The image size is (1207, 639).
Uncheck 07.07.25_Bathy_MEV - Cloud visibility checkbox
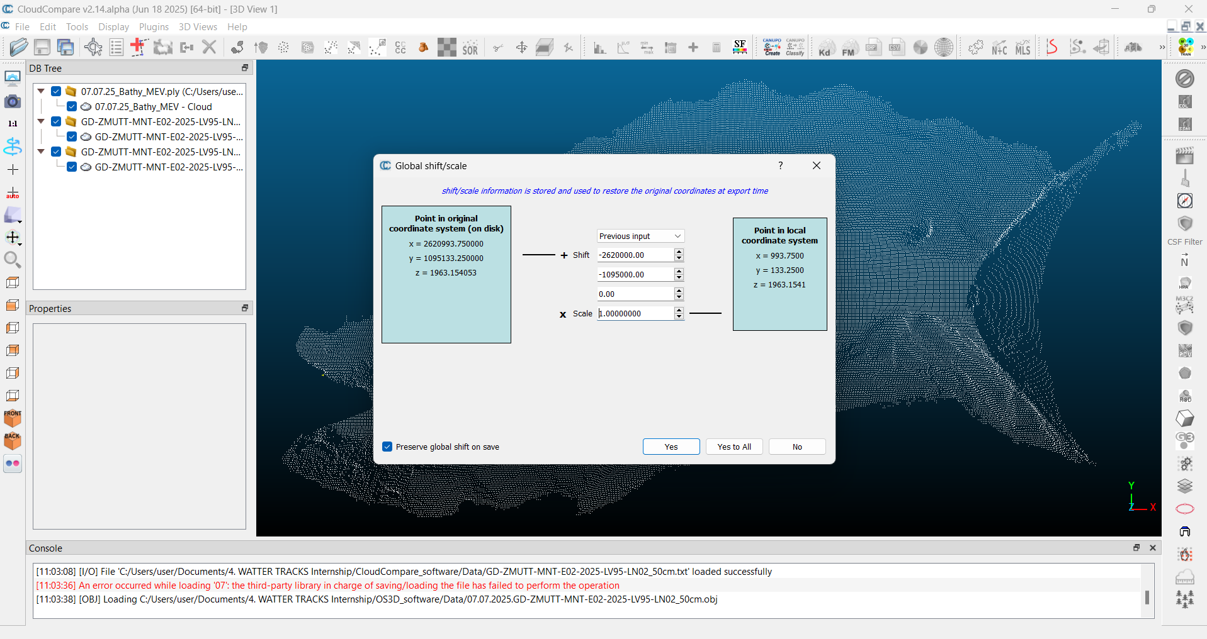pos(72,107)
